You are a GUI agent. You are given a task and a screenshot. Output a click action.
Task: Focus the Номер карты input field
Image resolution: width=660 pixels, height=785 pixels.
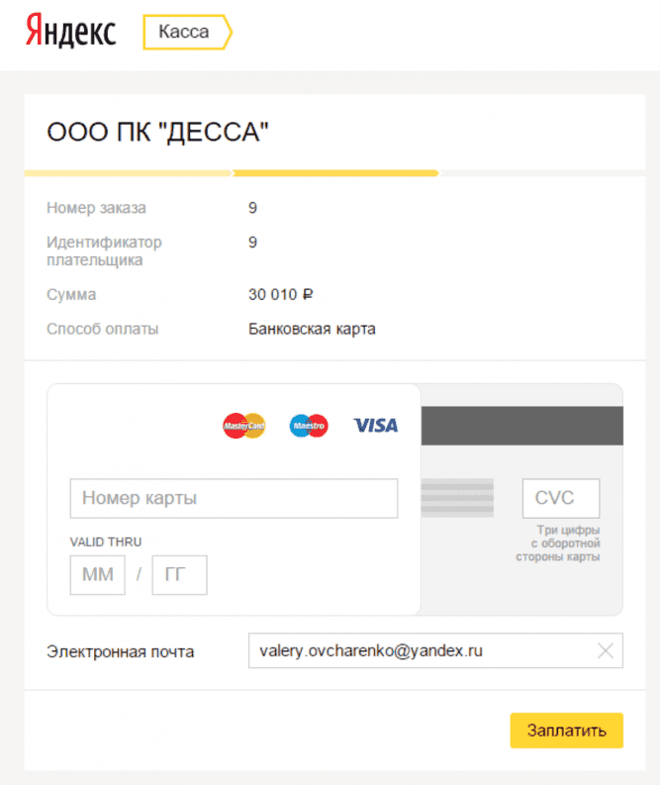pos(234,498)
